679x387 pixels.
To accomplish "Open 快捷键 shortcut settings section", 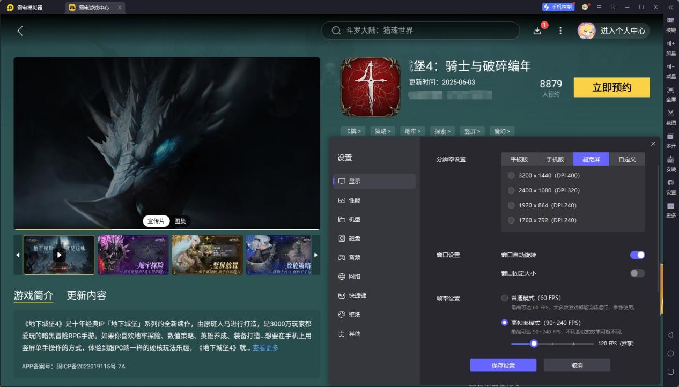I will click(x=374, y=295).
